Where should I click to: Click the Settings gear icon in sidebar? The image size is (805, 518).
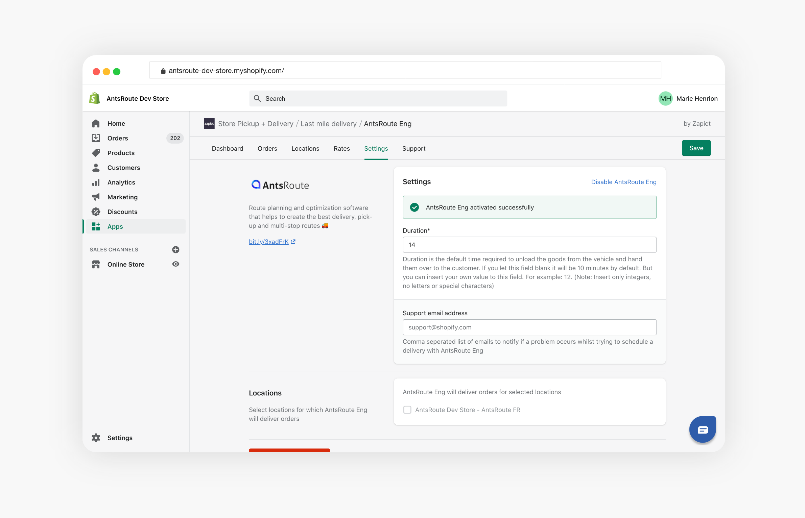pyautogui.click(x=96, y=438)
